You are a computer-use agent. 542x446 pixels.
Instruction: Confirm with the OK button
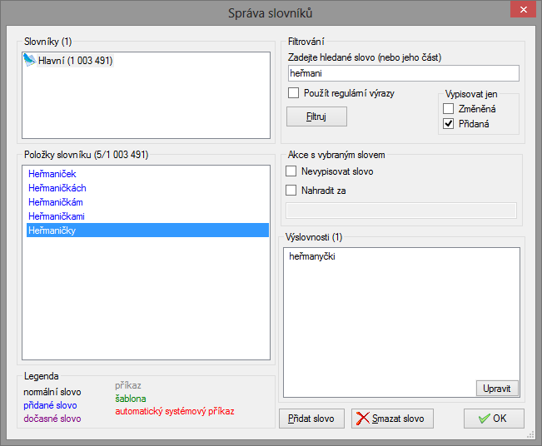click(494, 419)
